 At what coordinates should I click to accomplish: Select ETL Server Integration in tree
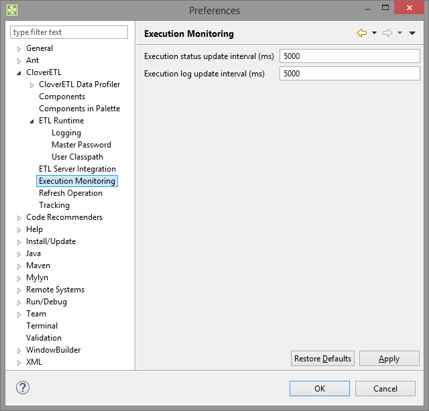77,169
